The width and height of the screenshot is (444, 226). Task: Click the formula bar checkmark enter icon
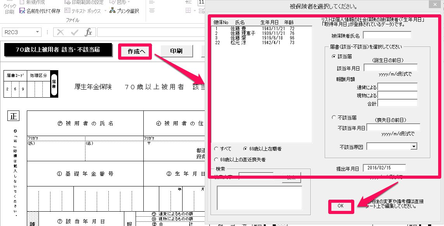tap(75, 32)
